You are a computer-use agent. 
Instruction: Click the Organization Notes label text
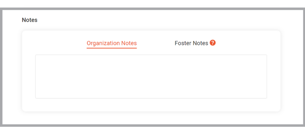tap(112, 43)
